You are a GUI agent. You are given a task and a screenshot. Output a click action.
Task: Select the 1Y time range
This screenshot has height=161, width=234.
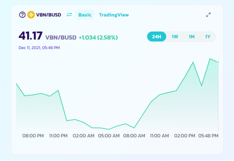[208, 37]
